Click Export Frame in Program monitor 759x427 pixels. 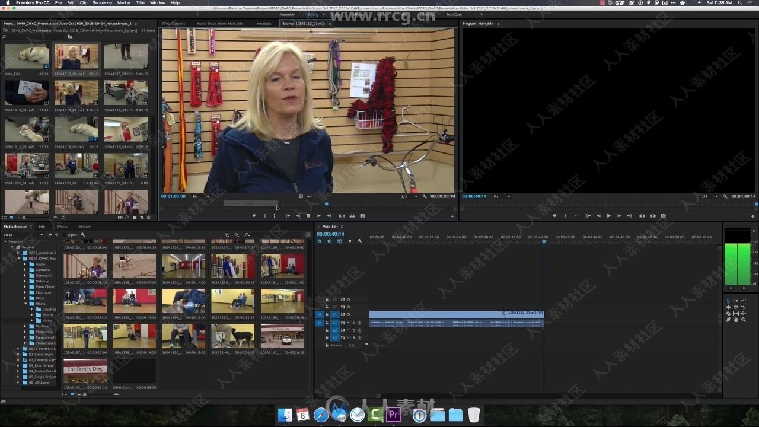tap(664, 216)
